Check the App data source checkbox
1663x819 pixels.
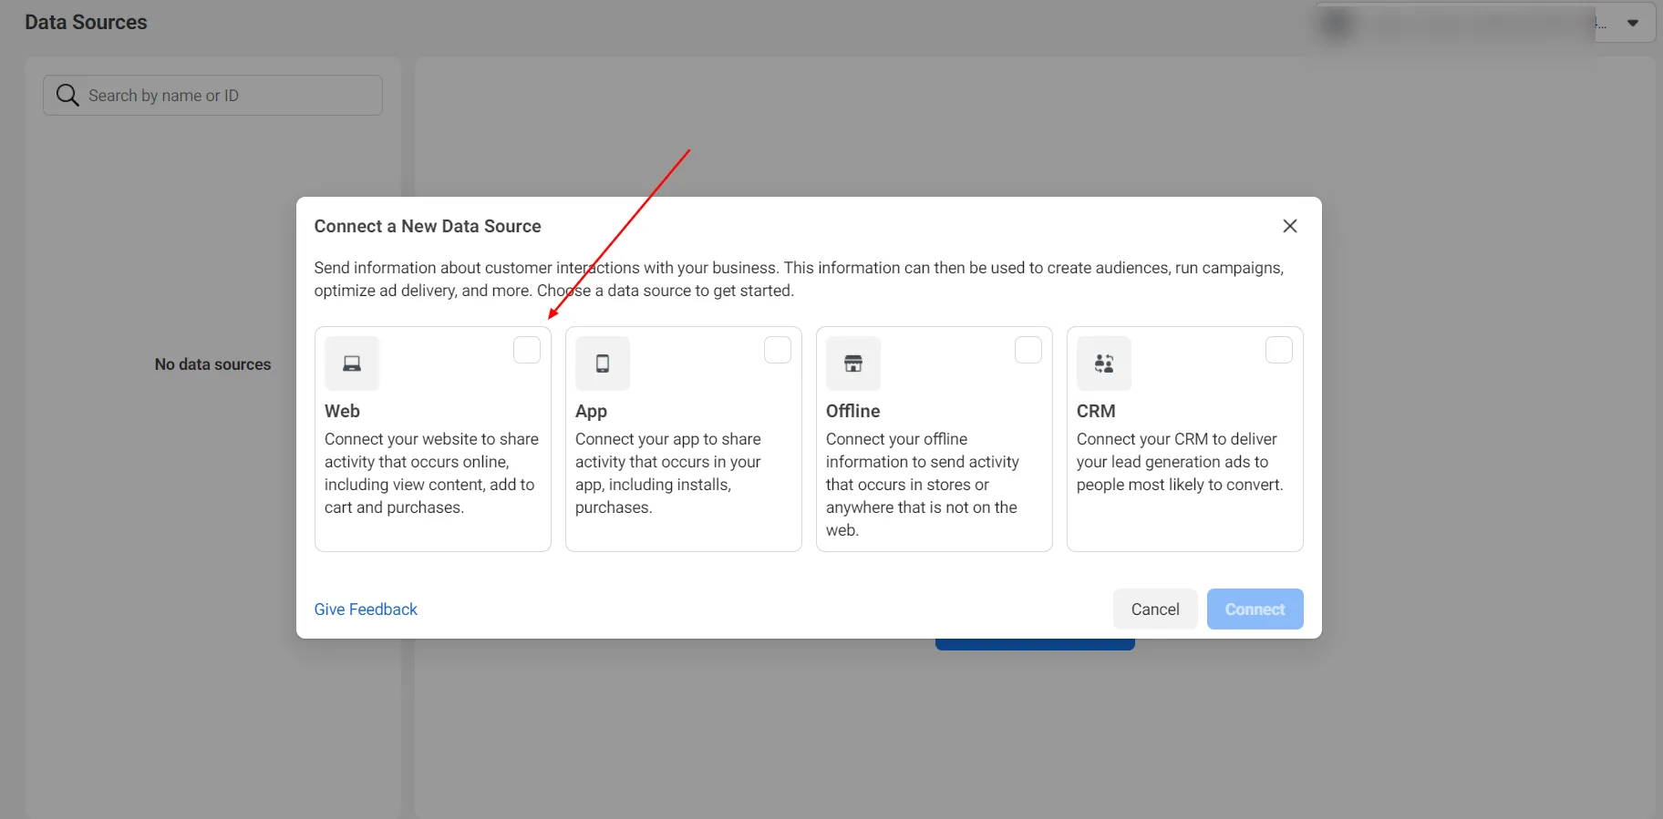click(778, 350)
